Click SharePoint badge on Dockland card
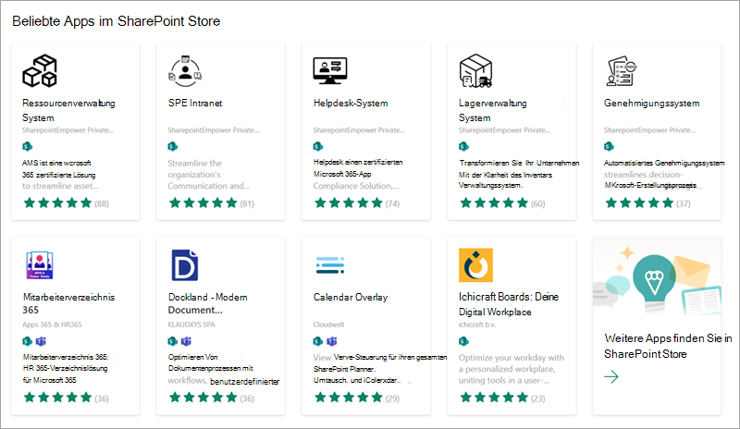740x429 pixels. (173, 341)
